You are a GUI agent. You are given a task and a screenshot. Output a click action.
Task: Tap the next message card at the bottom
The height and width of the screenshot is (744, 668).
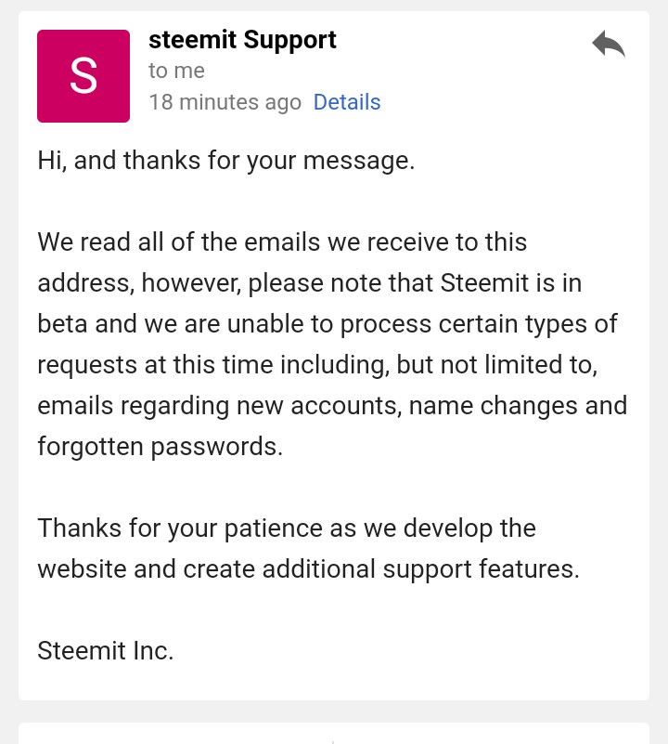click(334, 733)
